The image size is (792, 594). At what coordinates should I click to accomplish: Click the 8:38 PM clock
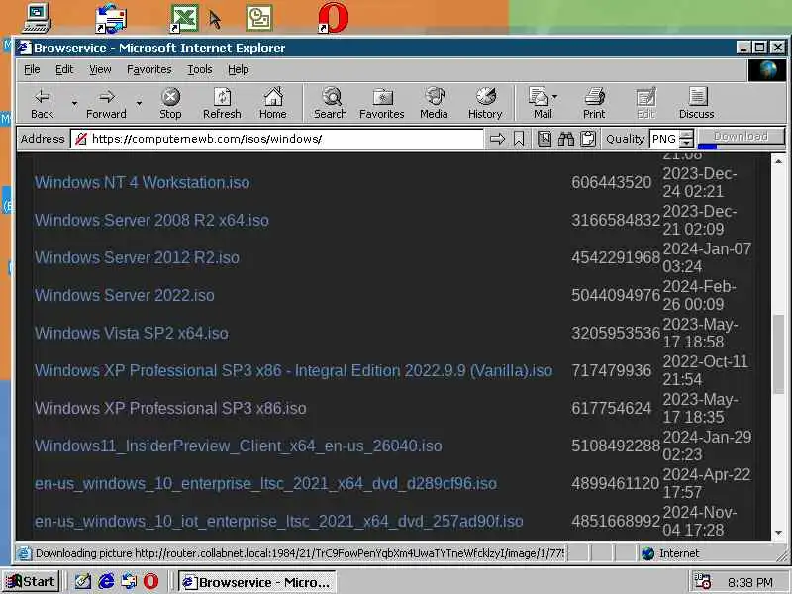750,582
